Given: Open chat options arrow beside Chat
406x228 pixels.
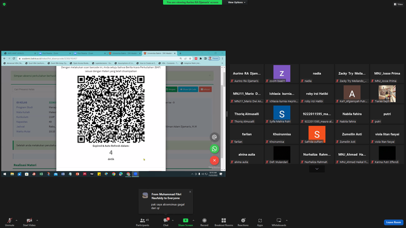Looking at the screenshot, I should click(173, 220).
